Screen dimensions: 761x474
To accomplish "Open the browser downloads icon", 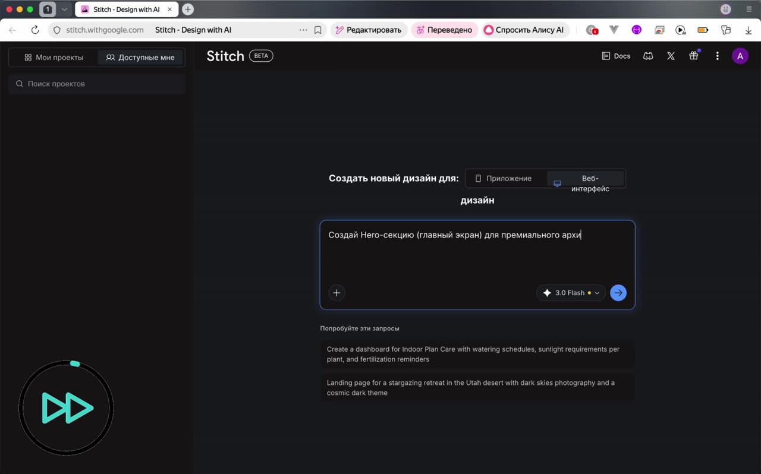I will coord(748,30).
